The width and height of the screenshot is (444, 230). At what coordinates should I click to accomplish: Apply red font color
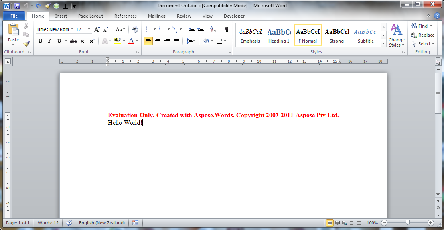[131, 41]
